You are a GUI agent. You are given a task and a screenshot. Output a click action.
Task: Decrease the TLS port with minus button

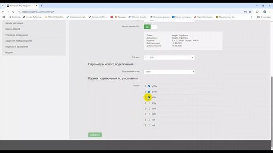[146, 58]
